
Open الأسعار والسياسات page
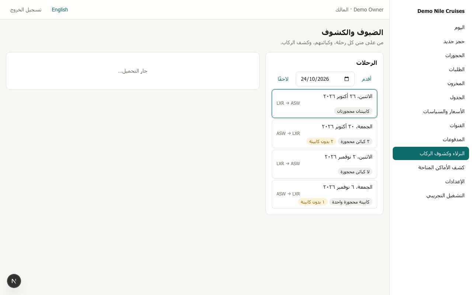pyautogui.click(x=431, y=111)
